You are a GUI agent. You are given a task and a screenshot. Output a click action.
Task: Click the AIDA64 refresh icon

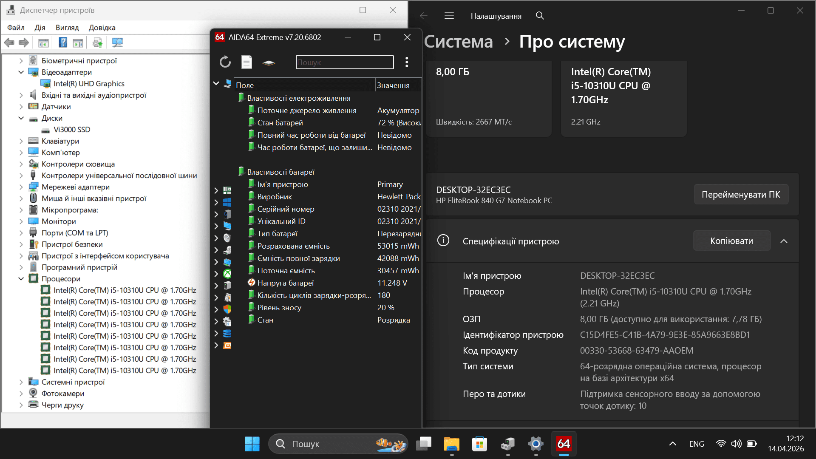coord(225,62)
